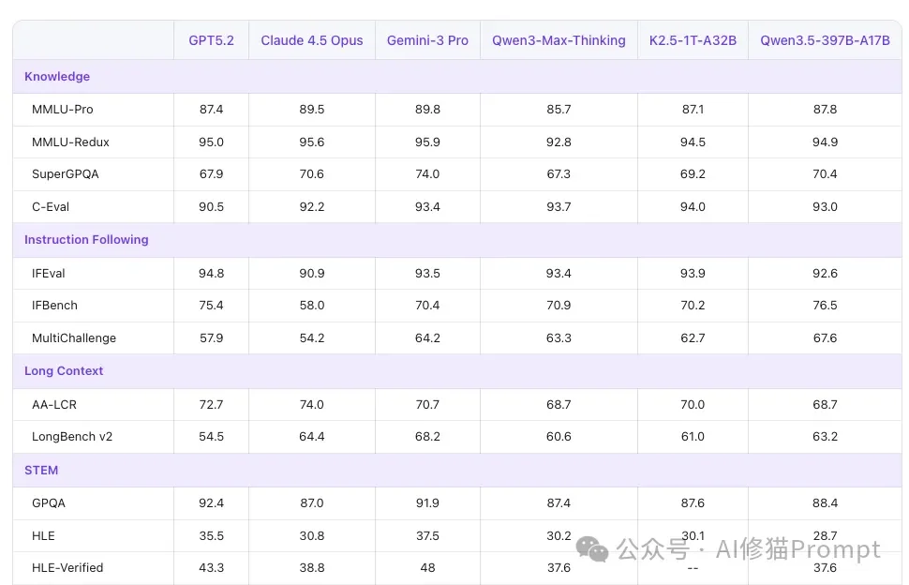Select the K2.5-1T-A32B column header
Image resolution: width=909 pixels, height=585 pixels.
[x=693, y=40]
